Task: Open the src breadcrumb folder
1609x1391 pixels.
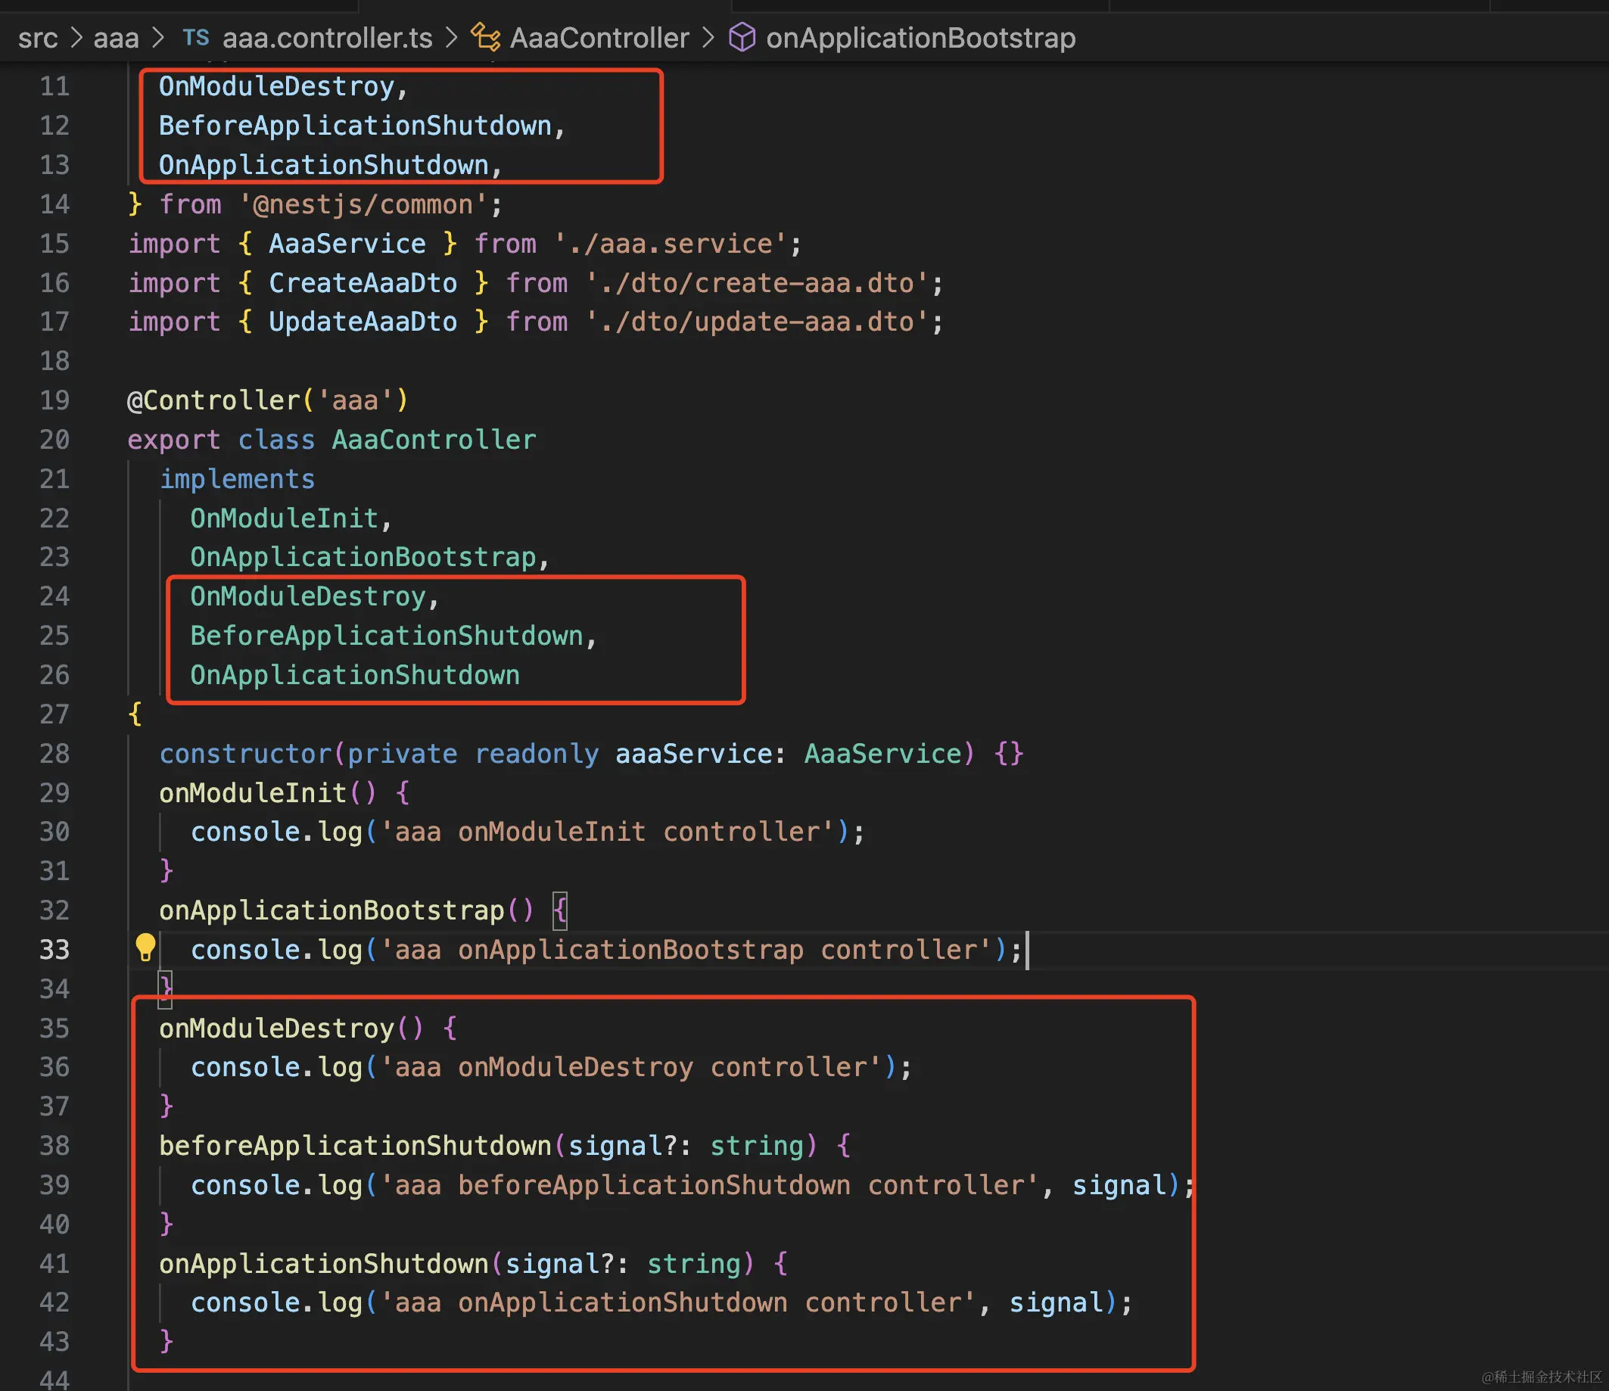Action: pyautogui.click(x=37, y=37)
